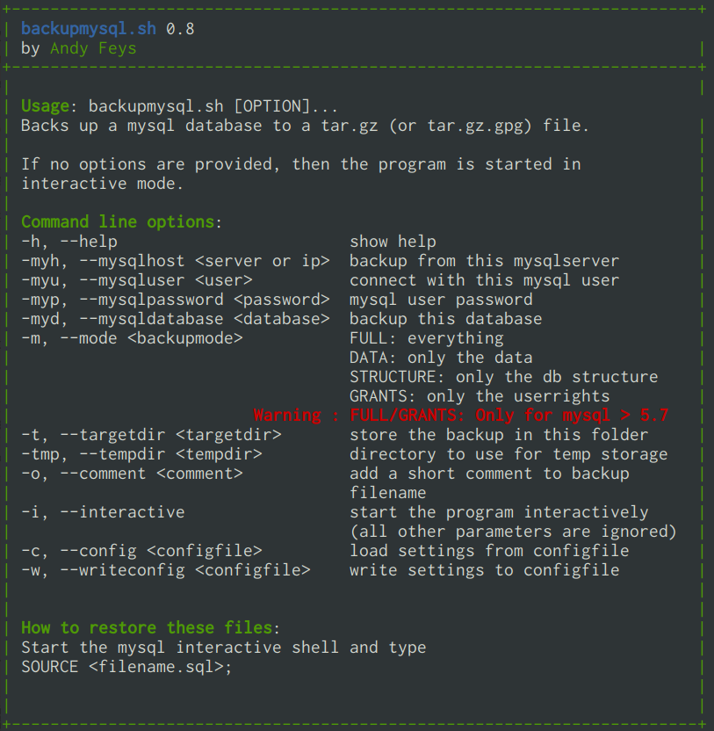Click the --targetdir option text
Image resolution: width=714 pixels, height=731 pixels.
(x=151, y=435)
